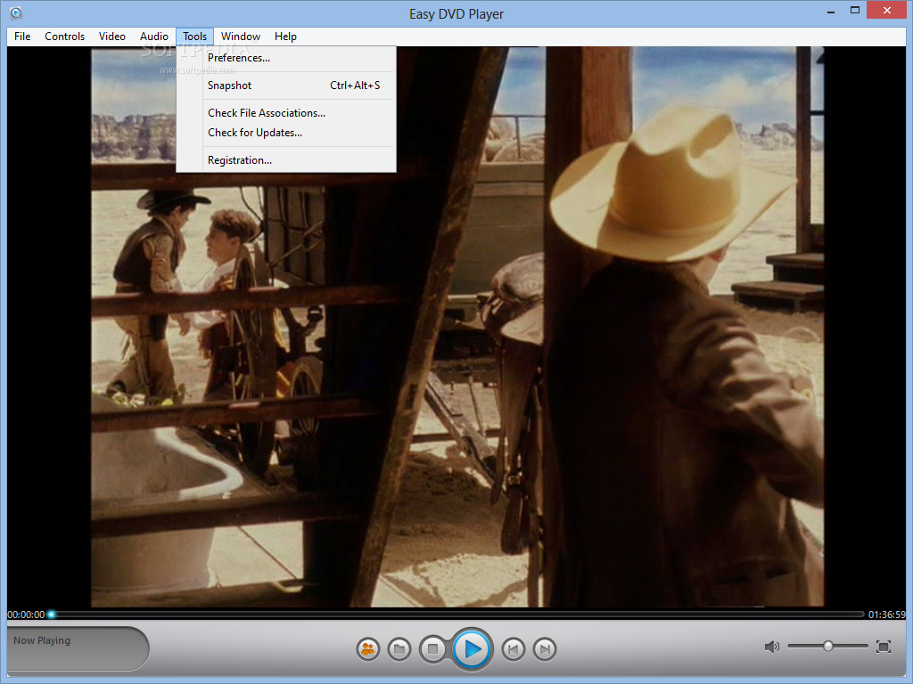
Task: Open the Audio menu
Action: point(153,36)
